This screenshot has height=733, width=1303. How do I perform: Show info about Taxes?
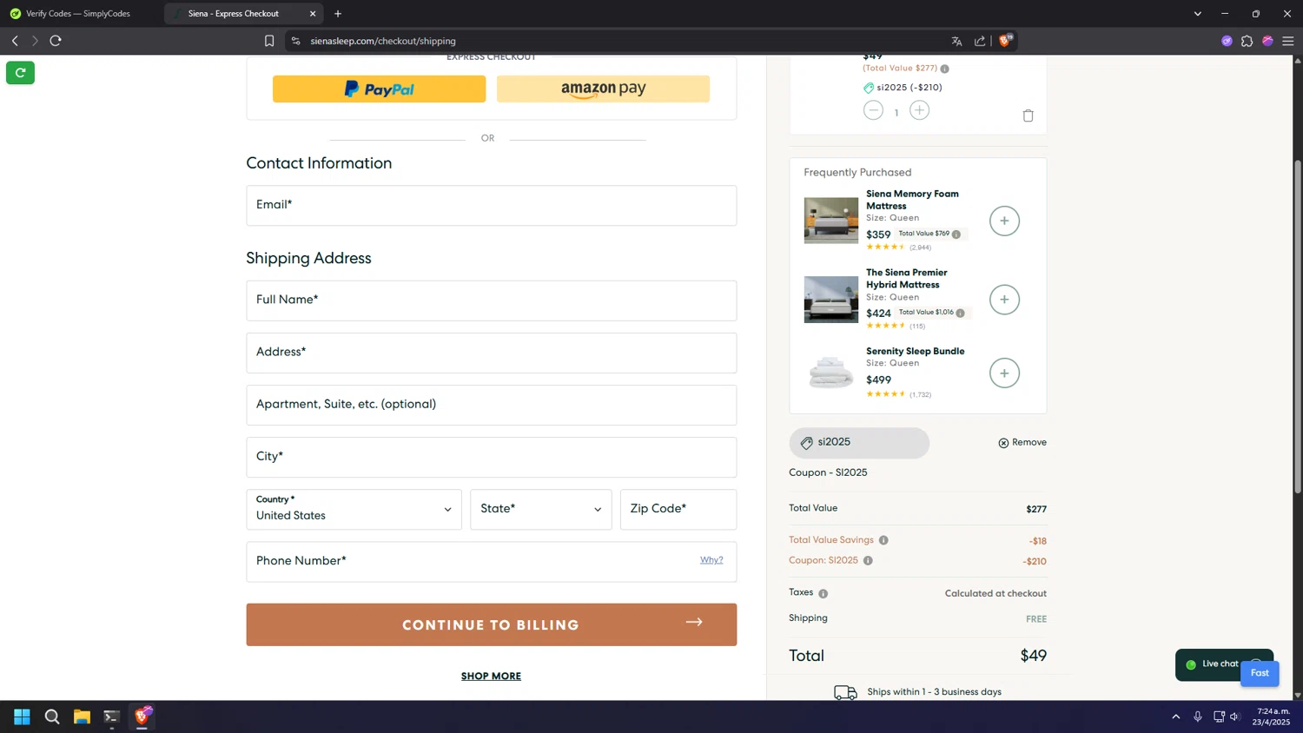click(x=823, y=594)
